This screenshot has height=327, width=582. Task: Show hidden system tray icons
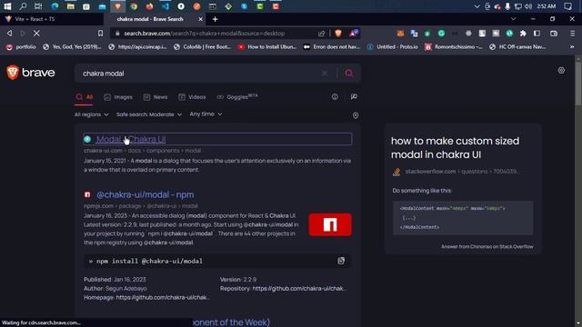477,6
